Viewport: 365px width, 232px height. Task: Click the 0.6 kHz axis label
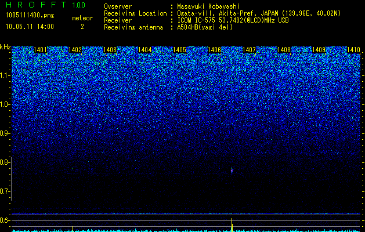(x=5, y=220)
